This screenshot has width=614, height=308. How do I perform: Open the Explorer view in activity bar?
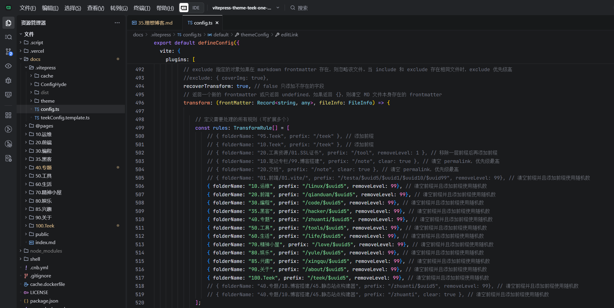point(8,23)
